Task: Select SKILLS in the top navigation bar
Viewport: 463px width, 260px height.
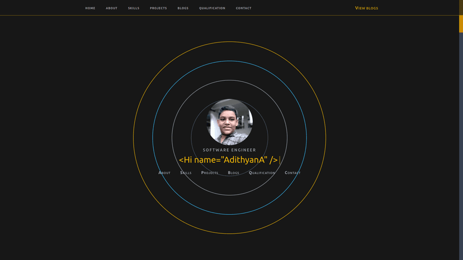Action: 134,8
